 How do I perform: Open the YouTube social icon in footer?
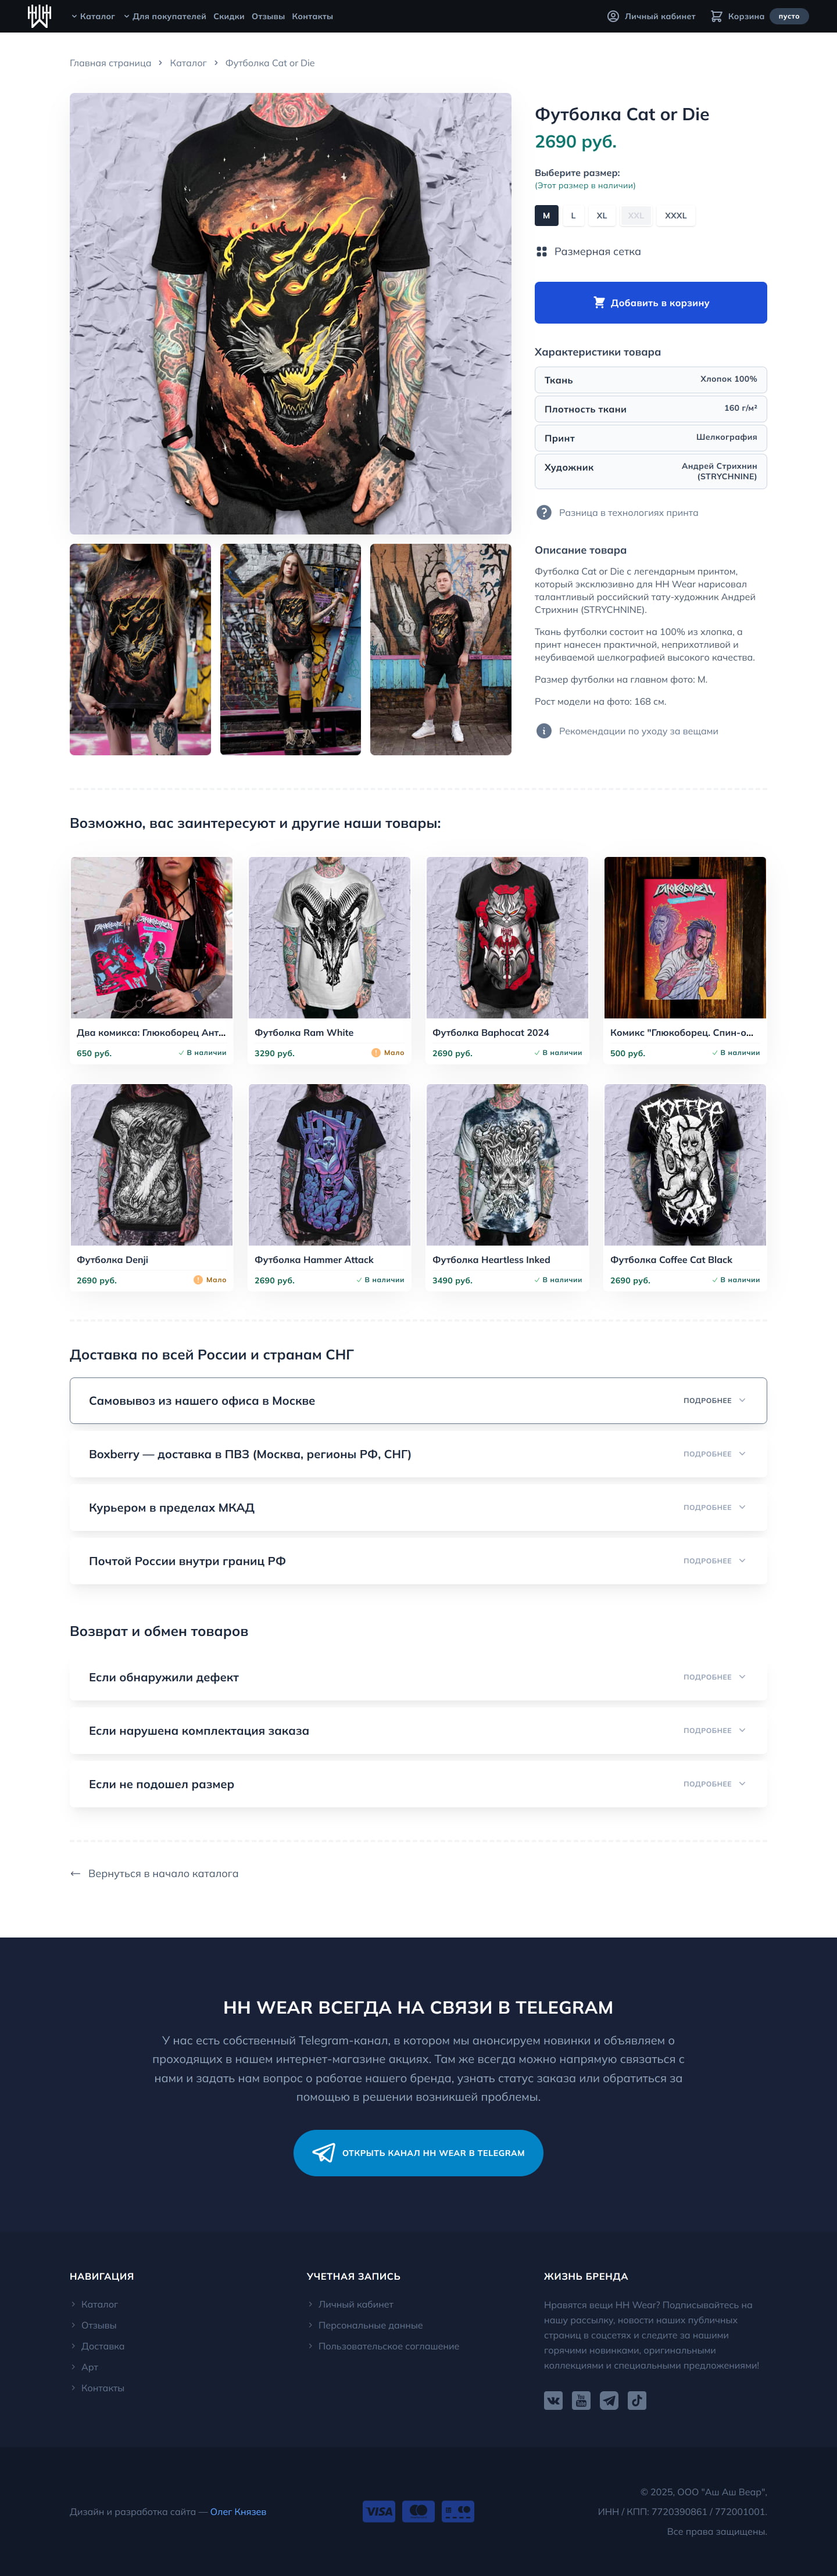[581, 2401]
